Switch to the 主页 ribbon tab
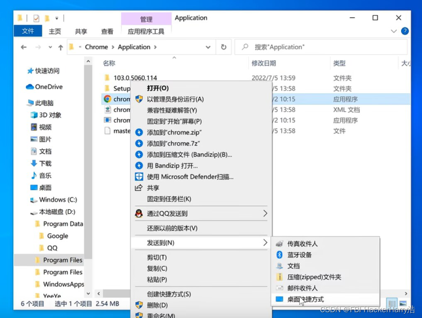The width and height of the screenshot is (422, 318). pos(55,32)
